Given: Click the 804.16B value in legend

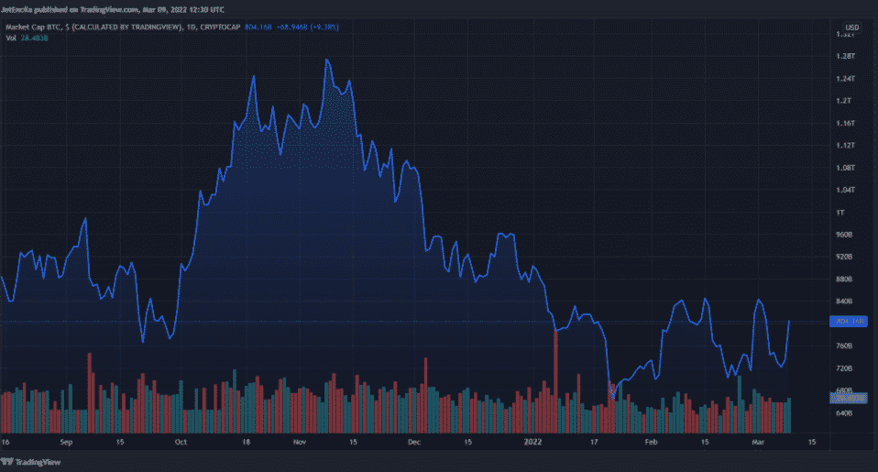Looking at the screenshot, I should pos(258,27).
